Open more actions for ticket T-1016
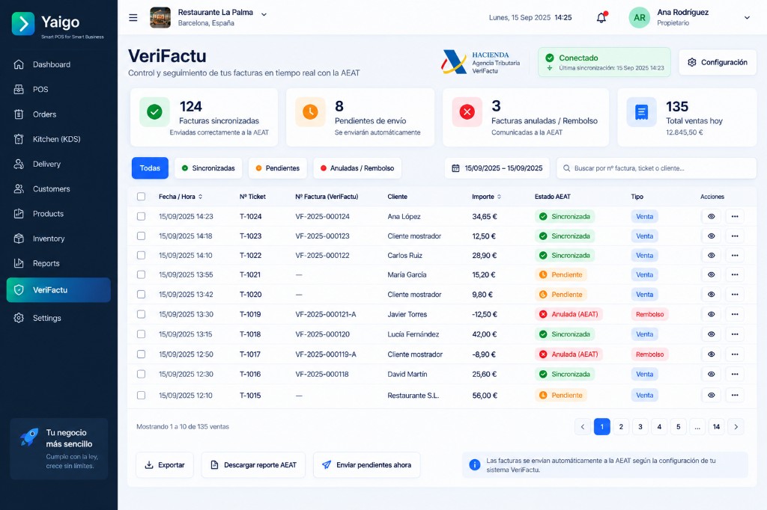This screenshot has height=510, width=767. 735,374
